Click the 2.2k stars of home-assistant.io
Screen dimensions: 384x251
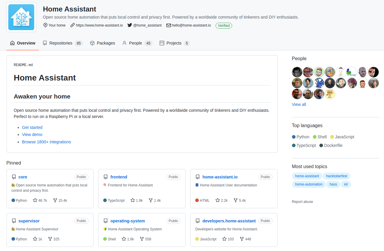click(221, 200)
